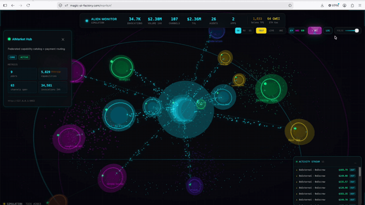The height and width of the screenshot is (205, 365).
Task: Click the 107 channels stat
Action: [x=174, y=20]
